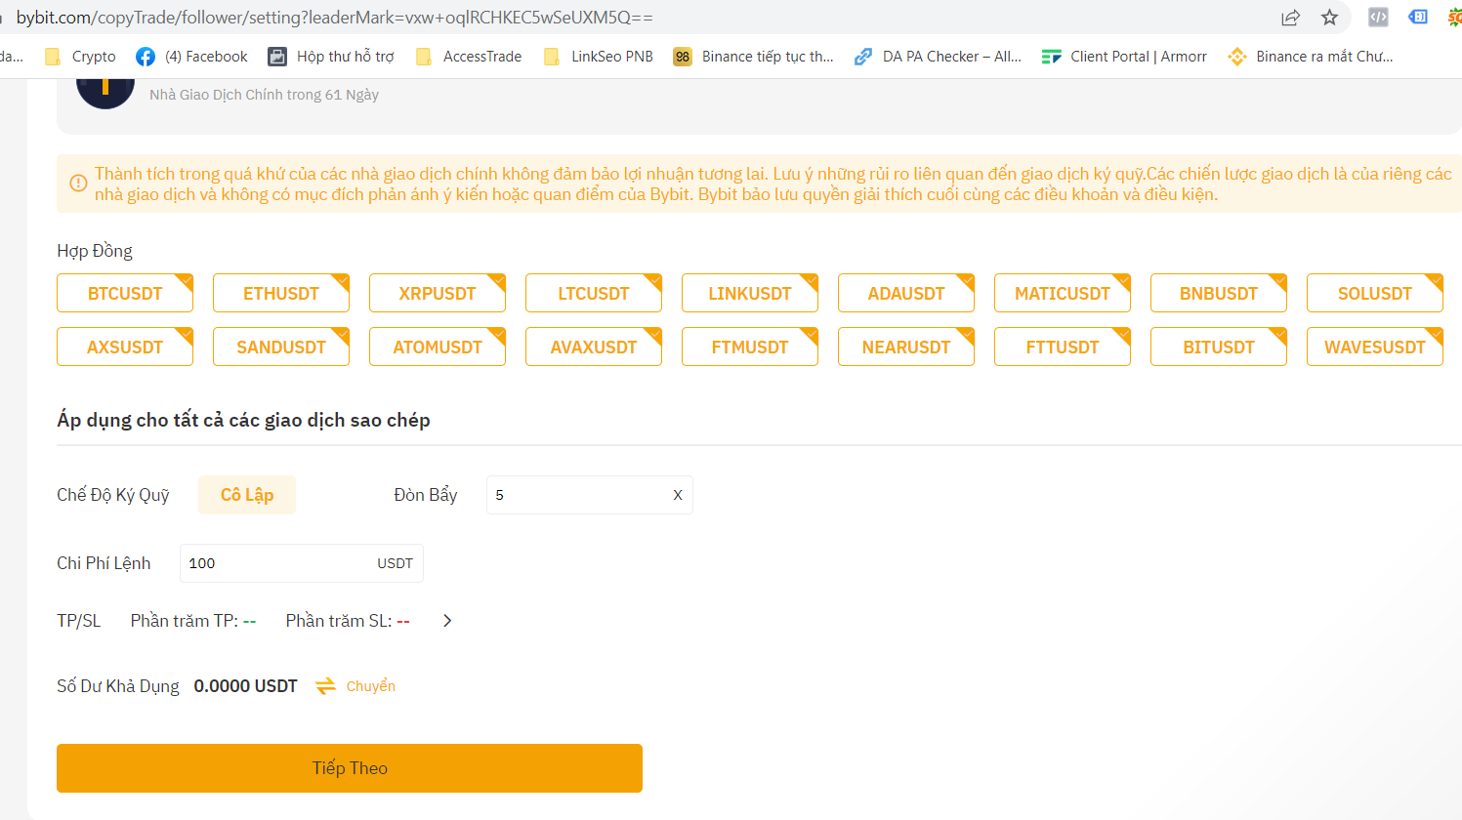Click the browser address bar URL

(x=335, y=18)
